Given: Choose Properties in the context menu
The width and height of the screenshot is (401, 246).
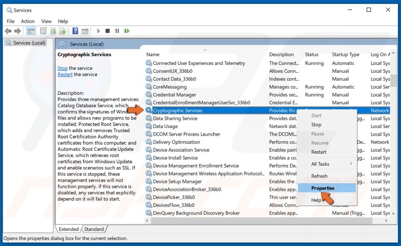Looking at the screenshot, I should point(327,188).
